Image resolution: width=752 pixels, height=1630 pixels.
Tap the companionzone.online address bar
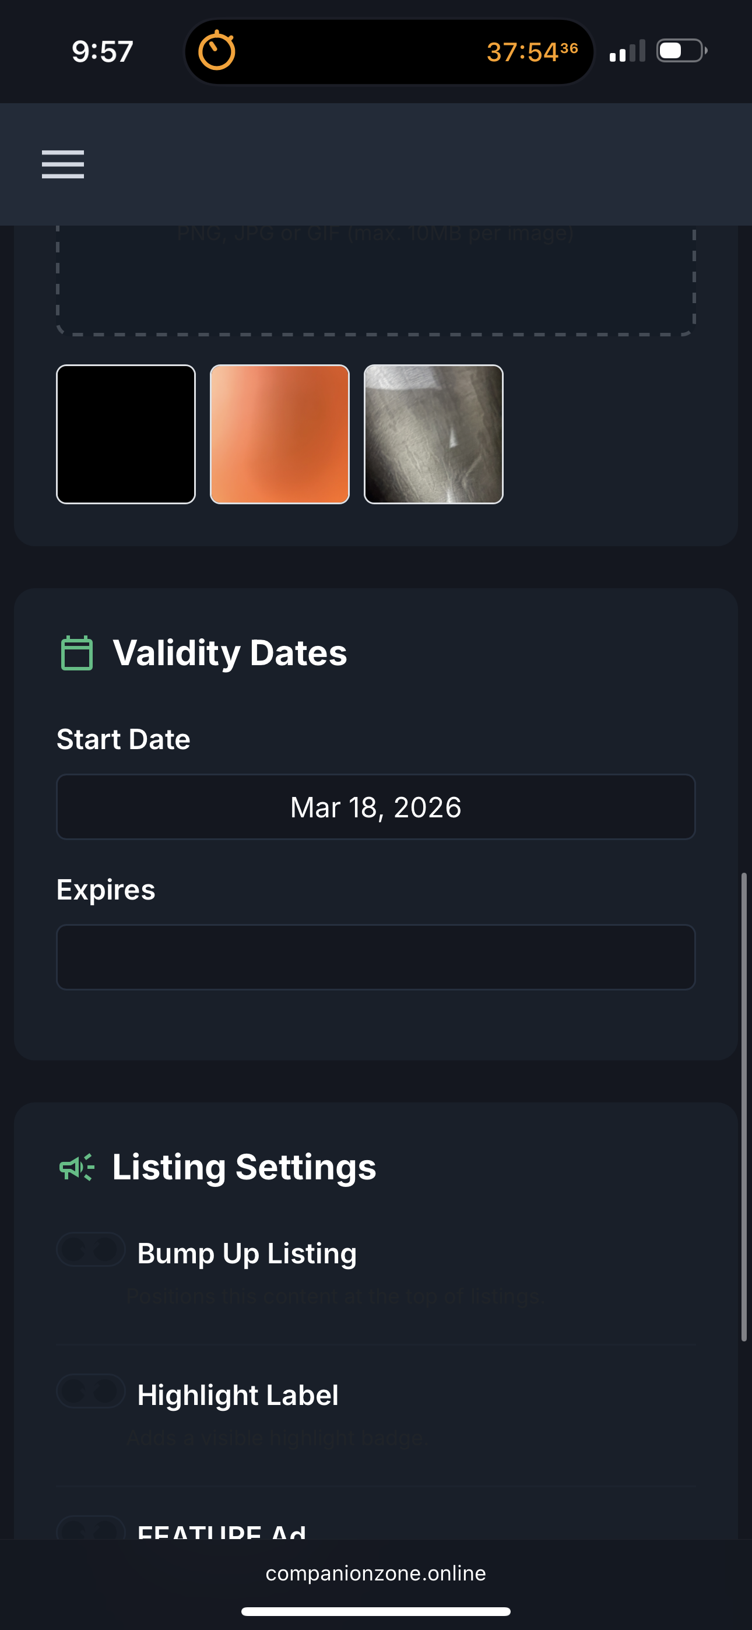(376, 1573)
